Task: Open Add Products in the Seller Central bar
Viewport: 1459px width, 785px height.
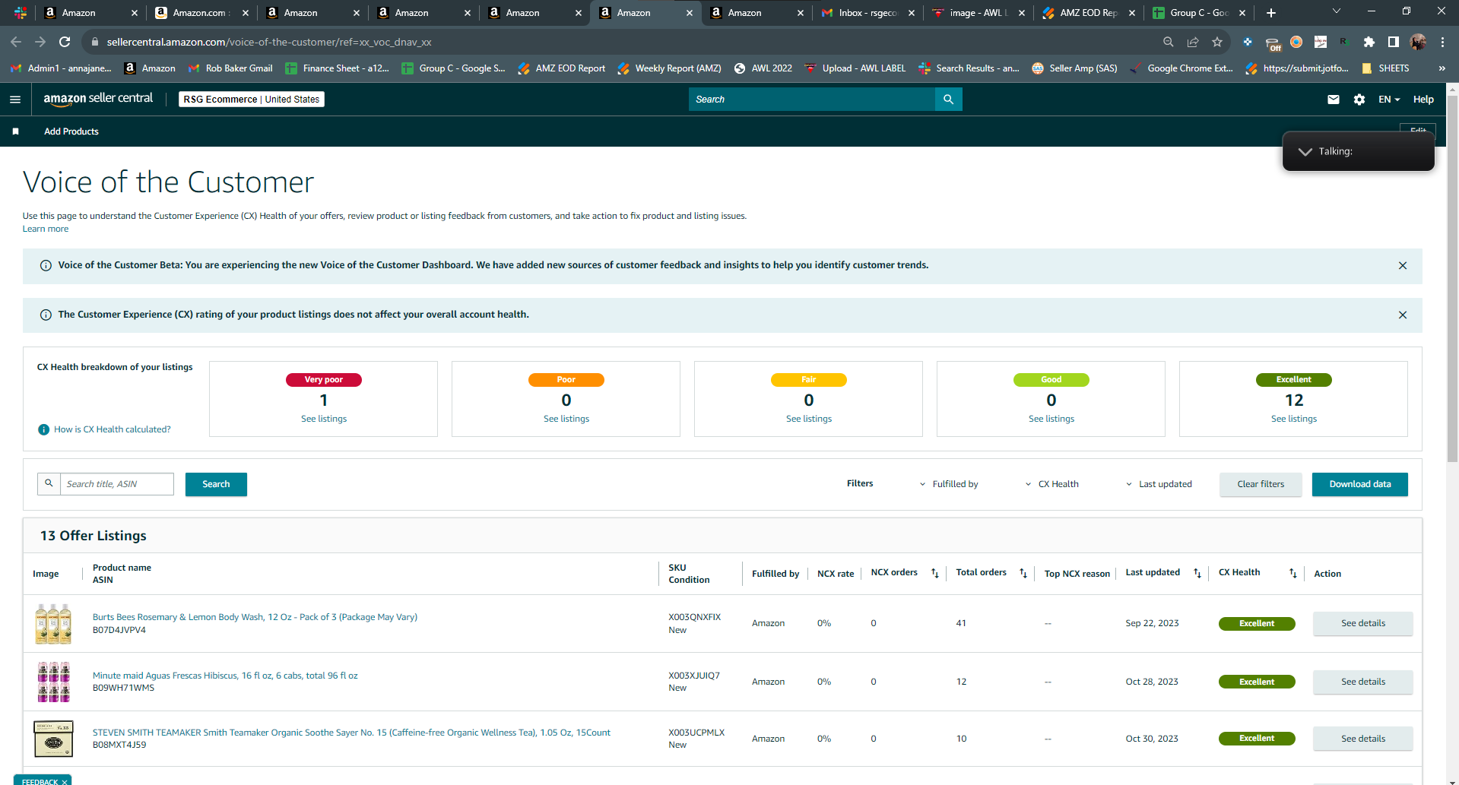Action: coord(71,131)
